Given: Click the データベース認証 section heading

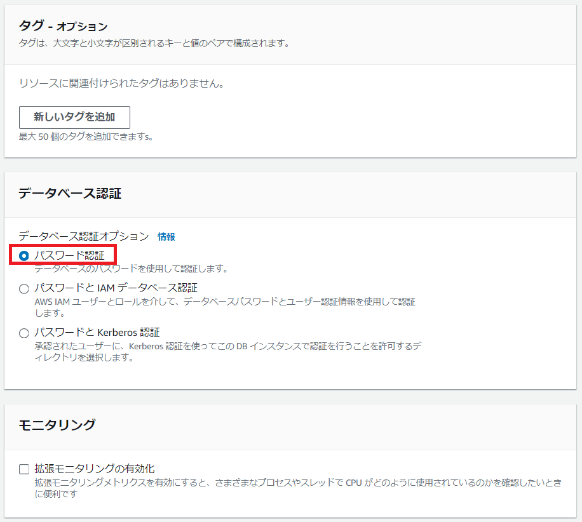Looking at the screenshot, I should coord(69,194).
